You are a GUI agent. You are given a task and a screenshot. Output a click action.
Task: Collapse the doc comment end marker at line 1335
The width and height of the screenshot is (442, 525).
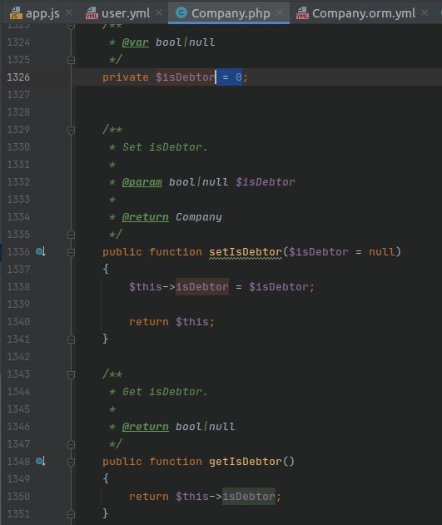(x=71, y=235)
